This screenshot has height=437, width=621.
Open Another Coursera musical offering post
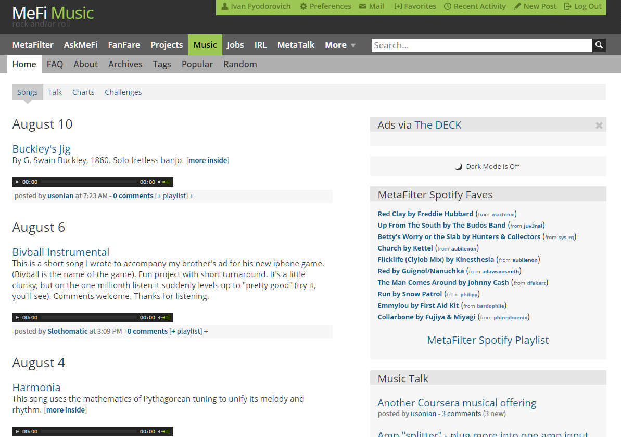click(x=457, y=403)
